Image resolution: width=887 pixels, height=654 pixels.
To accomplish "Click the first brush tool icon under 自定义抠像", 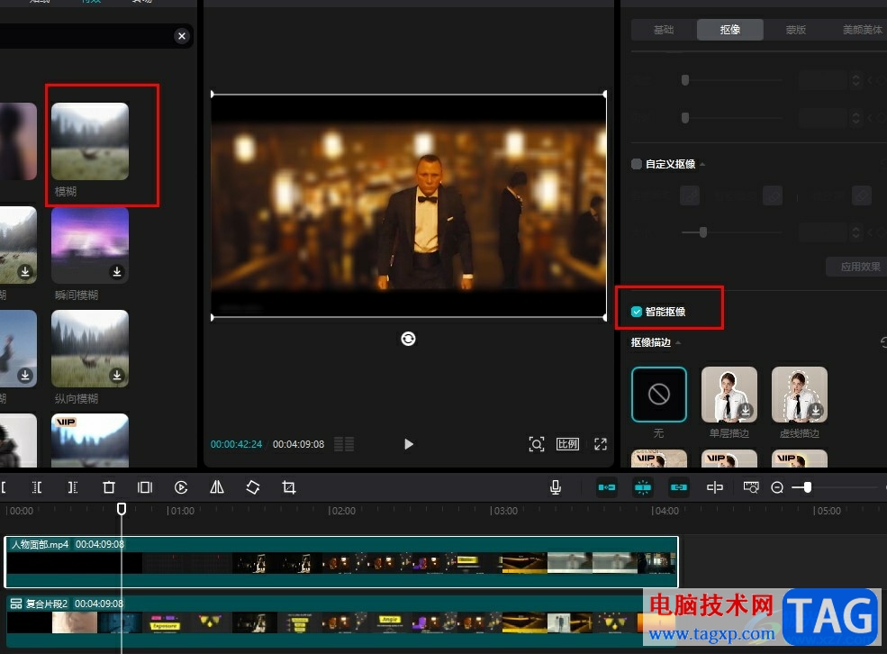I will pyautogui.click(x=690, y=196).
